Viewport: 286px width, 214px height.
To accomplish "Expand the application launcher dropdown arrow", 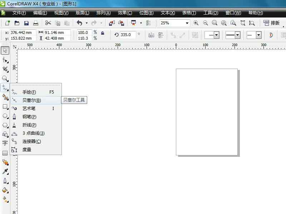I will (141, 23).
